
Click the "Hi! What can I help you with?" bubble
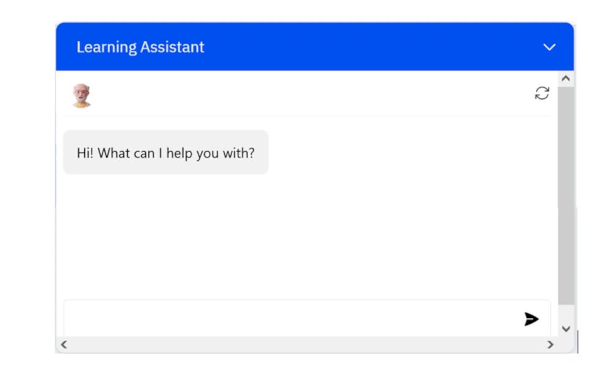point(166,153)
